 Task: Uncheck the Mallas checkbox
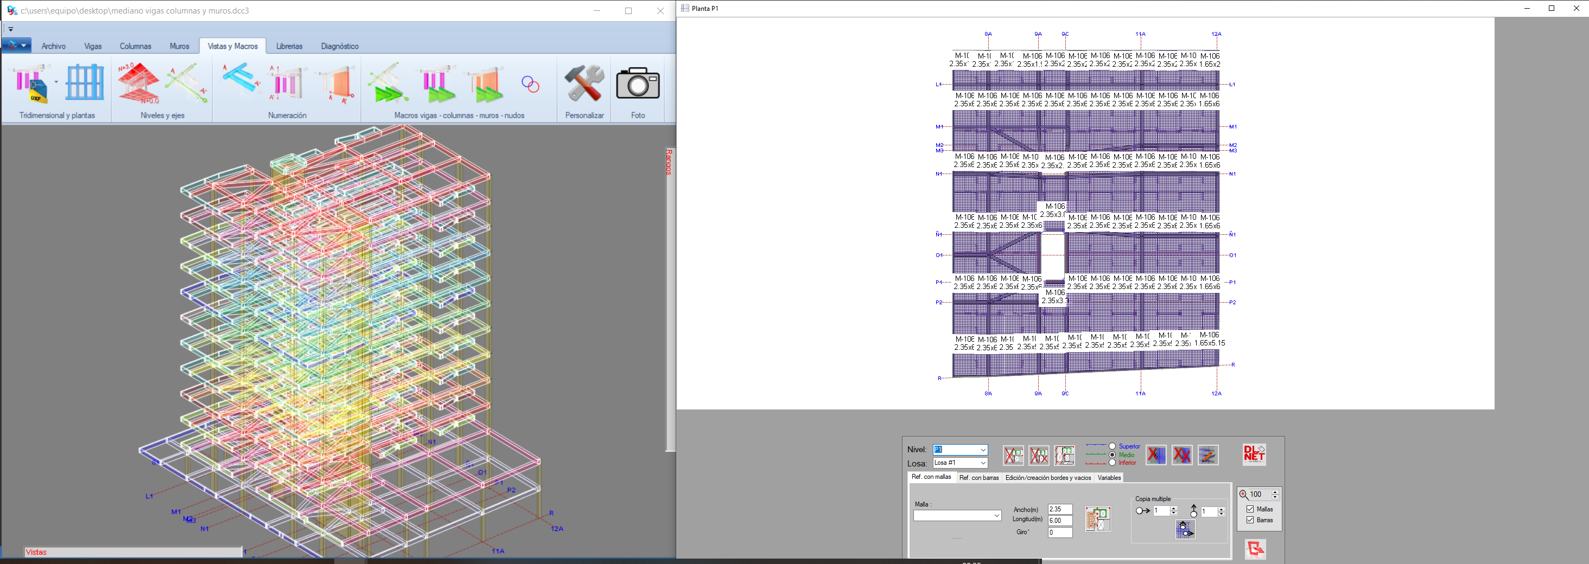tap(1250, 509)
